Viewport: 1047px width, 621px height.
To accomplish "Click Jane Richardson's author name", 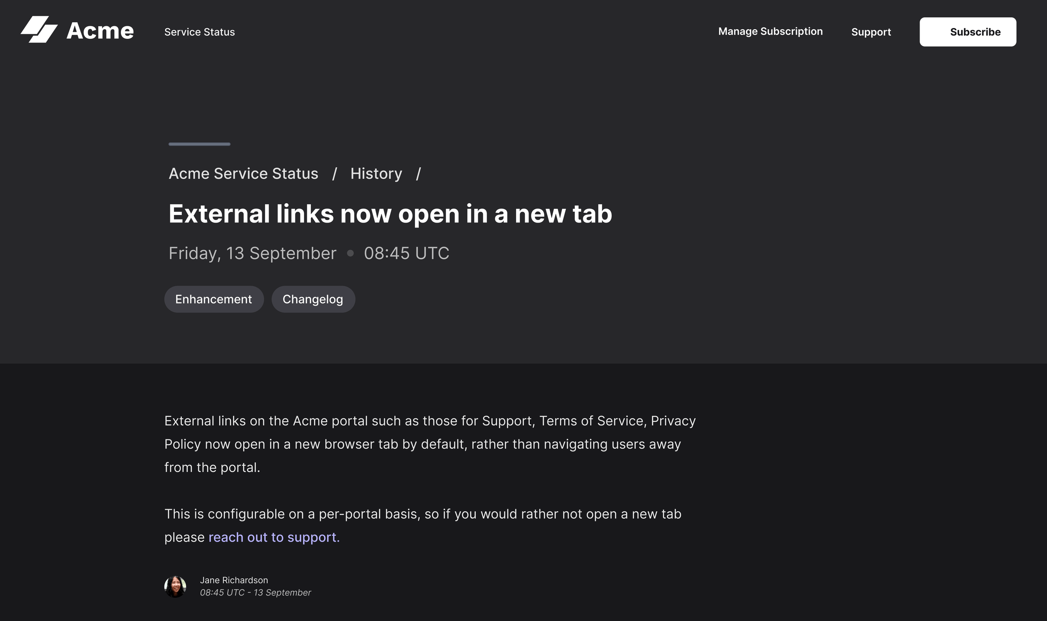I will (234, 580).
